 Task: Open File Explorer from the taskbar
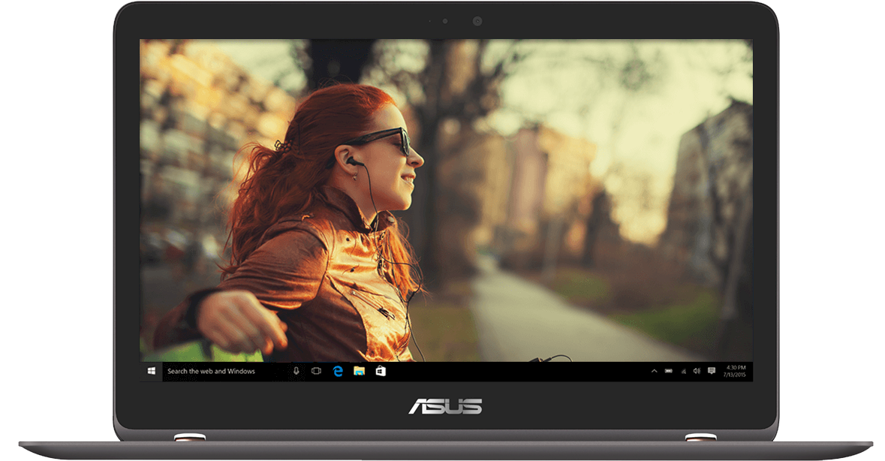(x=359, y=371)
